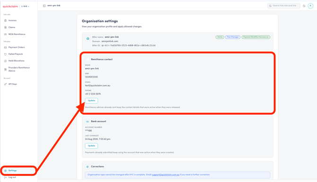Click the Remittance contact heading
Viewport: 317px width, 182px height.
point(102,60)
